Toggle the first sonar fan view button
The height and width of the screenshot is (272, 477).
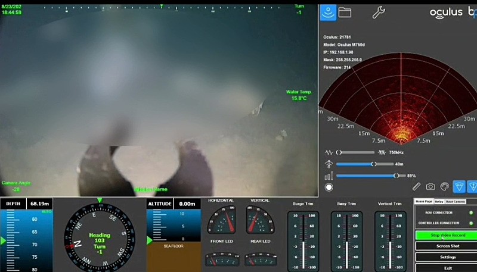click(459, 187)
